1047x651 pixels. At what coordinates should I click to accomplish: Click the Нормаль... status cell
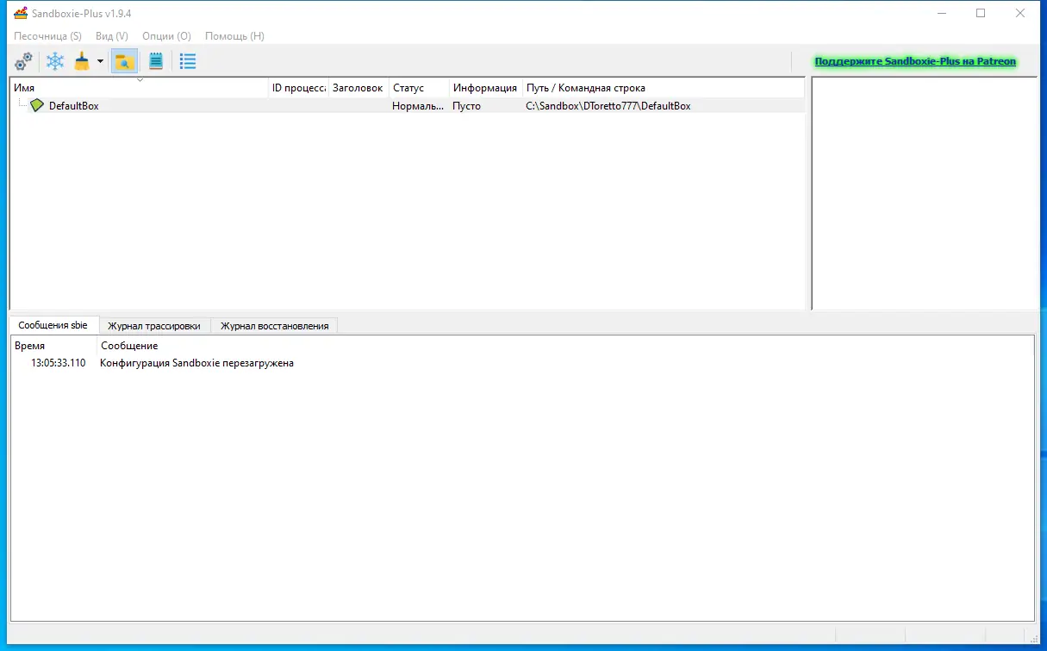(x=418, y=106)
